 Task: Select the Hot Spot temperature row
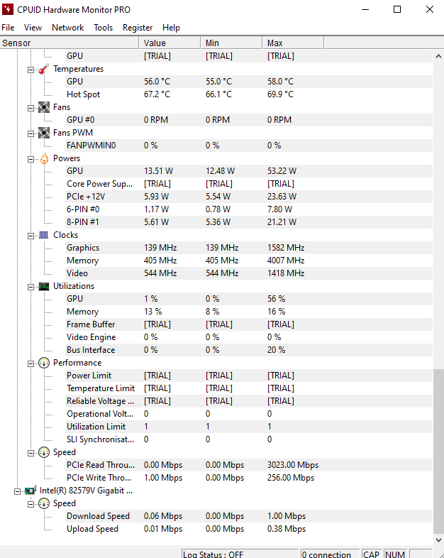click(x=83, y=94)
